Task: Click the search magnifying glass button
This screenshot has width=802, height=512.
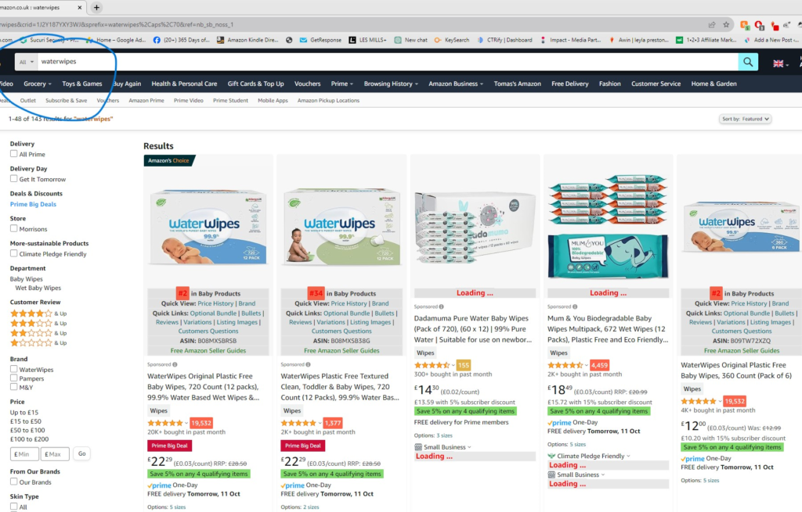Action: tap(749, 62)
